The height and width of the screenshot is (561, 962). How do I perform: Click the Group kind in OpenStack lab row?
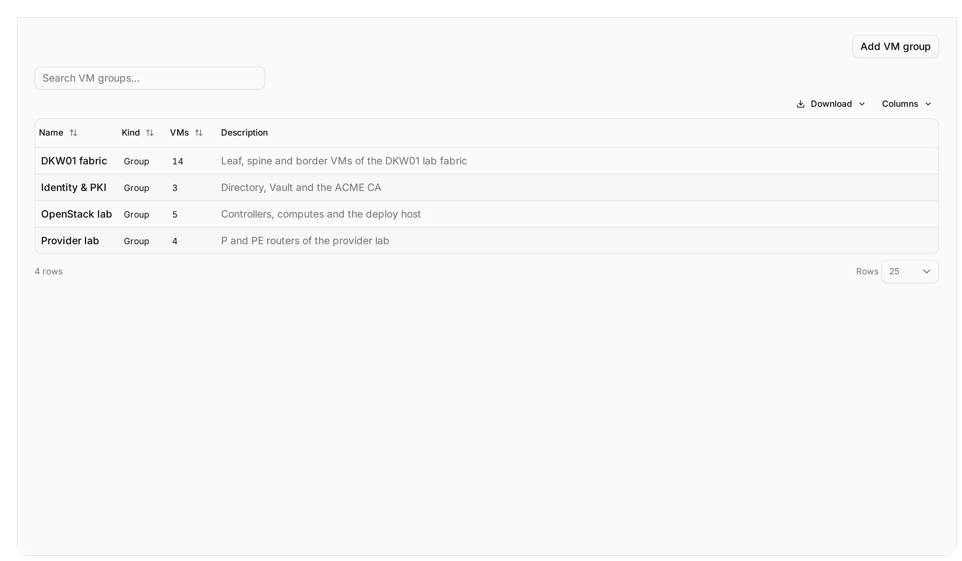[x=136, y=215]
